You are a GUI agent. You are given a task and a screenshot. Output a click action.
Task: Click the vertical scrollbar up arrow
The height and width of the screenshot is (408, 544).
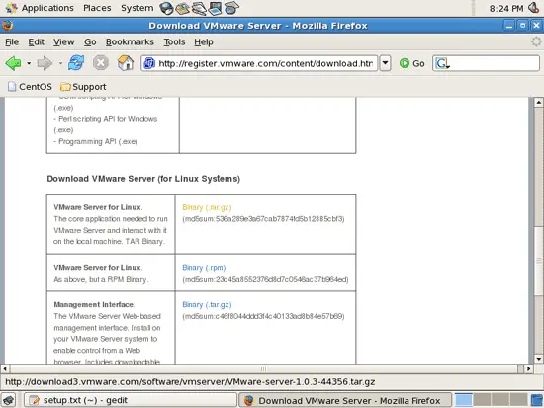(x=538, y=103)
